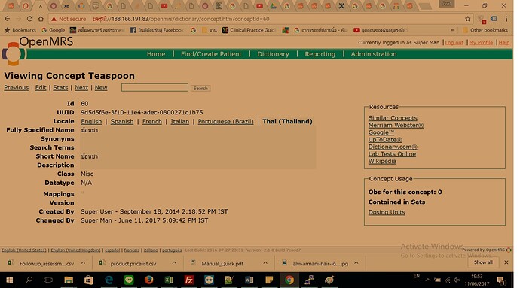Open the Dictionary menu item
520x288 pixels.
(273, 54)
